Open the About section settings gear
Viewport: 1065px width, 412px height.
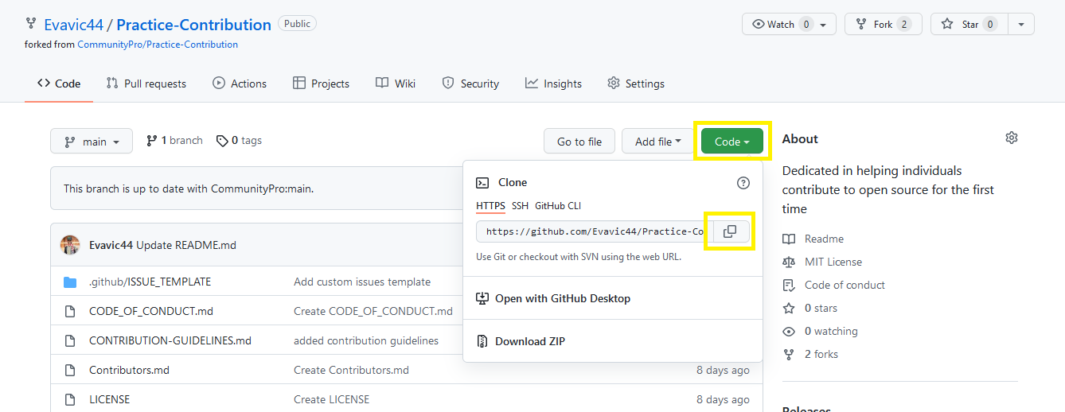[x=1011, y=138]
